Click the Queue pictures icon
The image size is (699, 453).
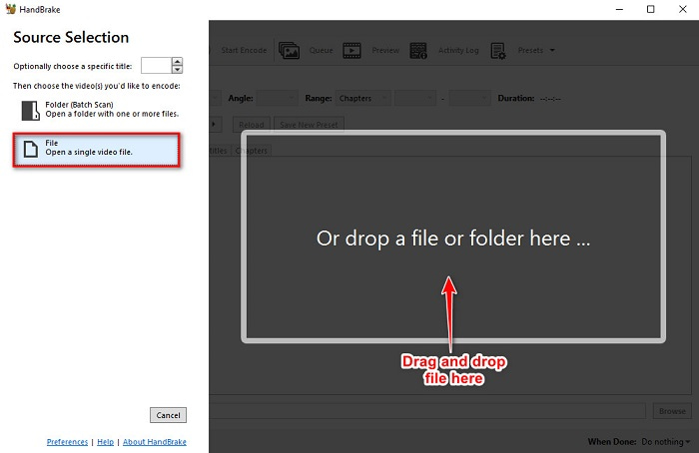tap(289, 50)
